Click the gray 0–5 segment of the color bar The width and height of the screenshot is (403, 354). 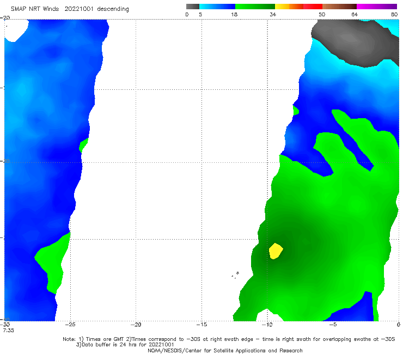pos(192,7)
